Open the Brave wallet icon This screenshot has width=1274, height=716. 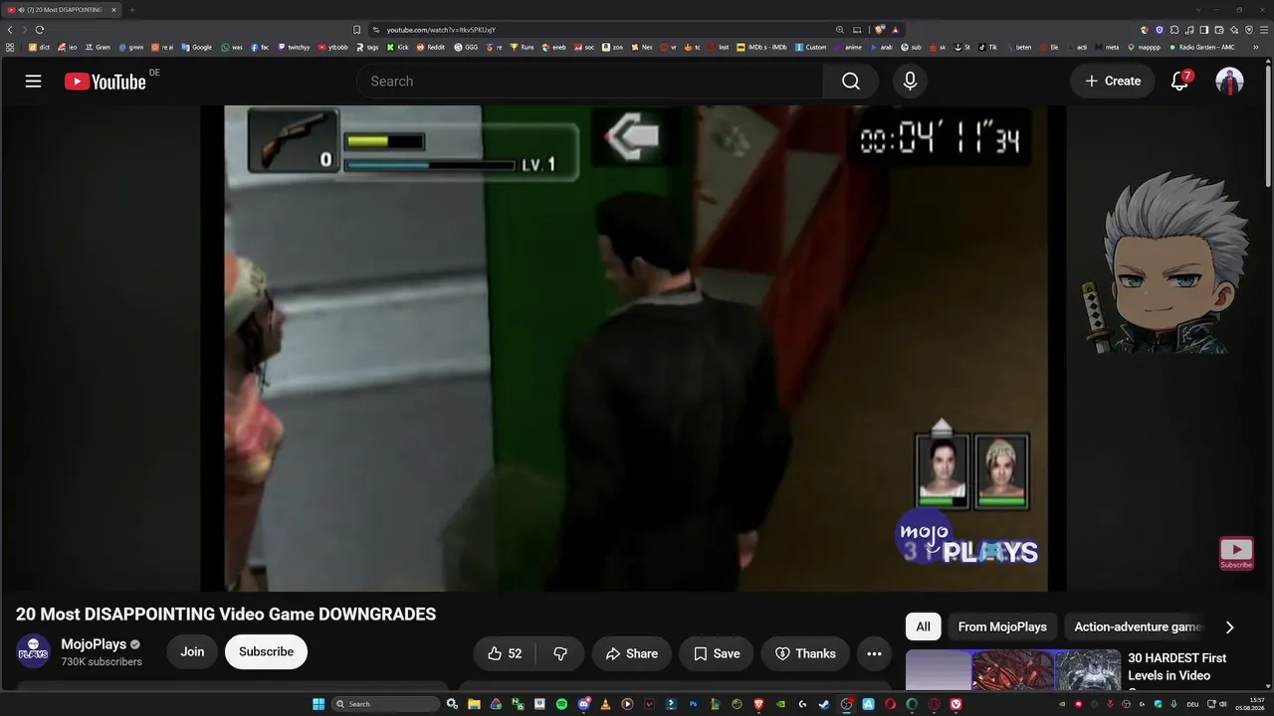point(1219,30)
